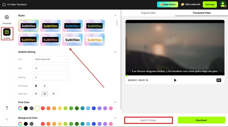The height and width of the screenshot is (127, 228).
Task: Select black-on-white Subtitles style
Action: (72, 40)
